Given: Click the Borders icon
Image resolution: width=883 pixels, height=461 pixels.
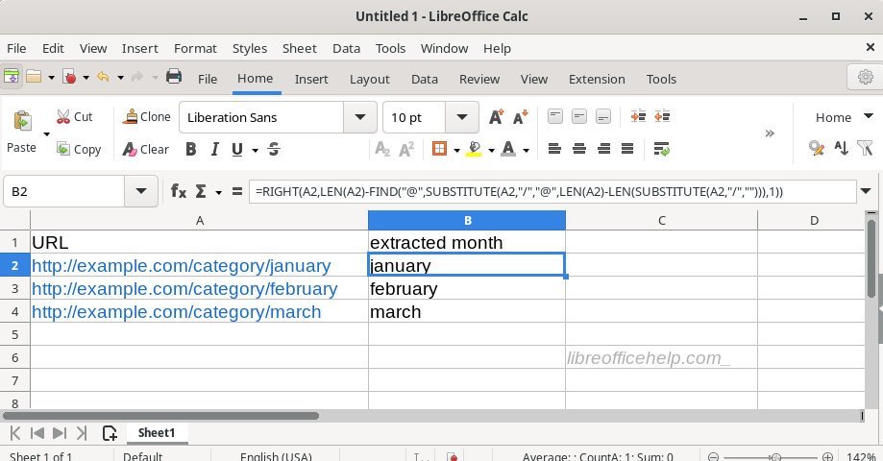Looking at the screenshot, I should (439, 149).
